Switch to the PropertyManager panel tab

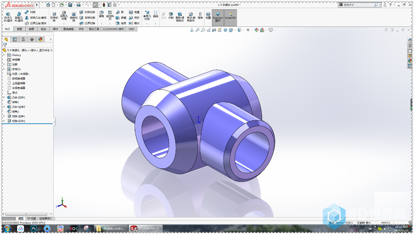(15, 39)
